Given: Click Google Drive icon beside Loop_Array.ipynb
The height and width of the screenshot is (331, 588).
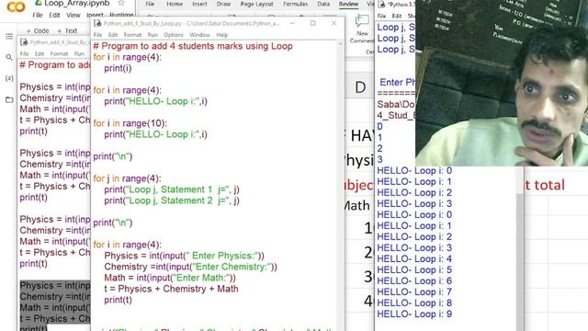Looking at the screenshot, I should point(38,3).
